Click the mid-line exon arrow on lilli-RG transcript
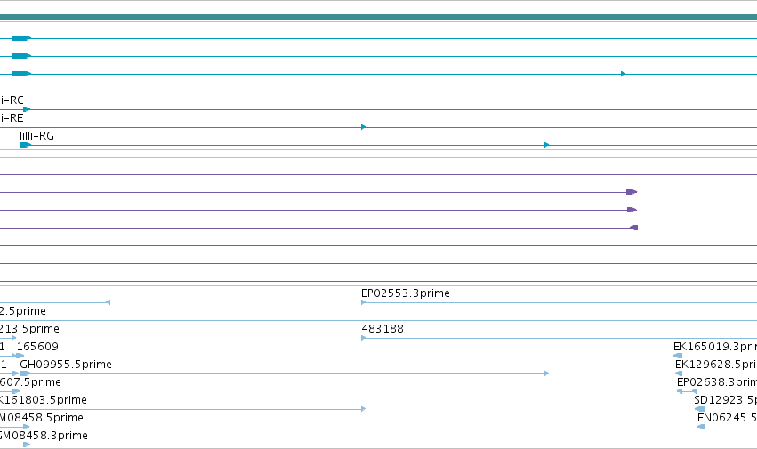The image size is (757, 449). pos(546,145)
